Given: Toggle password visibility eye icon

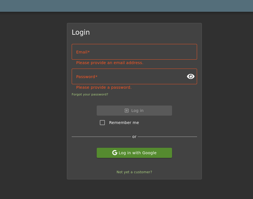Looking at the screenshot, I should tap(191, 76).
